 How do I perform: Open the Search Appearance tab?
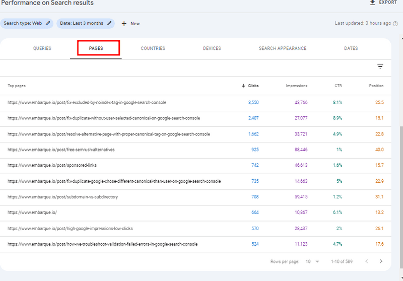coord(283,48)
